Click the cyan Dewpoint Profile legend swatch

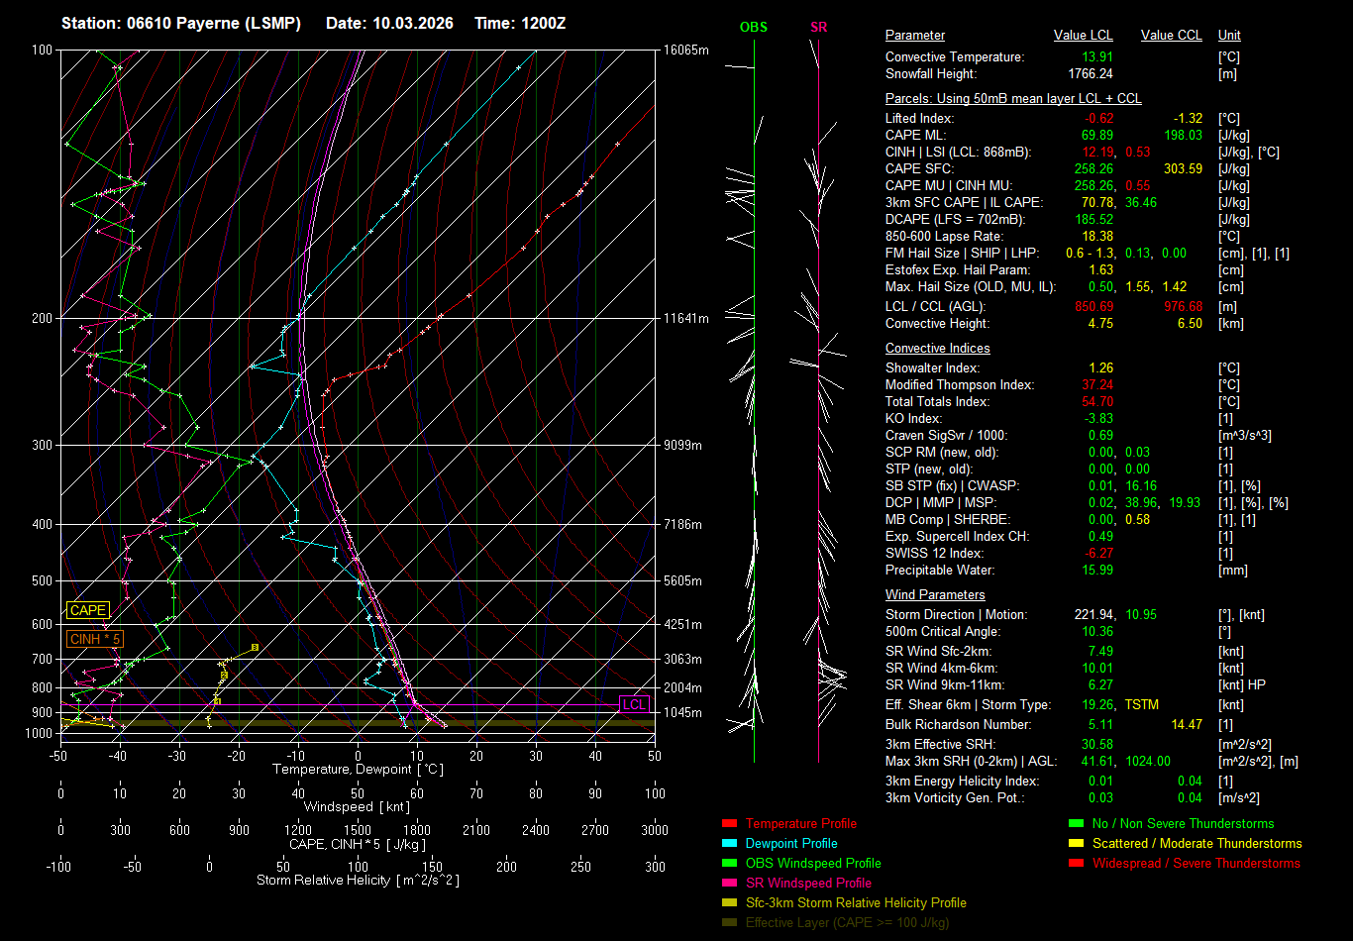[730, 844]
